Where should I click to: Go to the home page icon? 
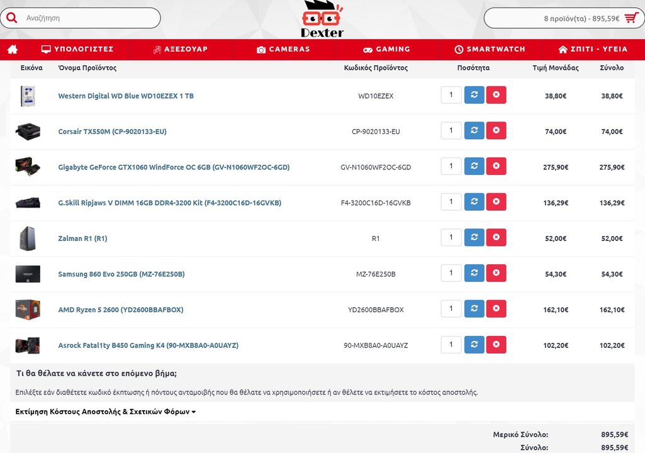(13, 49)
